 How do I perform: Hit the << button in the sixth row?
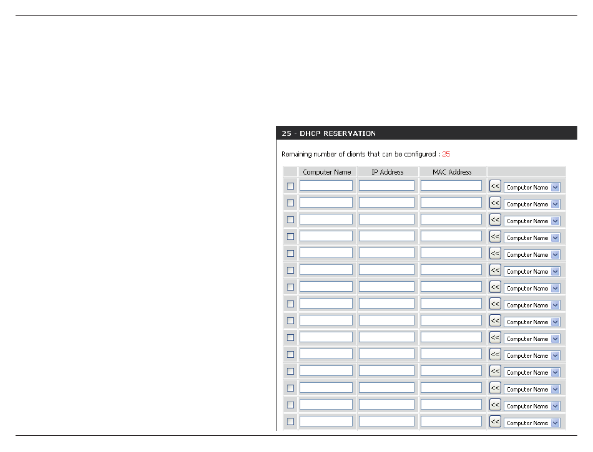[495, 270]
